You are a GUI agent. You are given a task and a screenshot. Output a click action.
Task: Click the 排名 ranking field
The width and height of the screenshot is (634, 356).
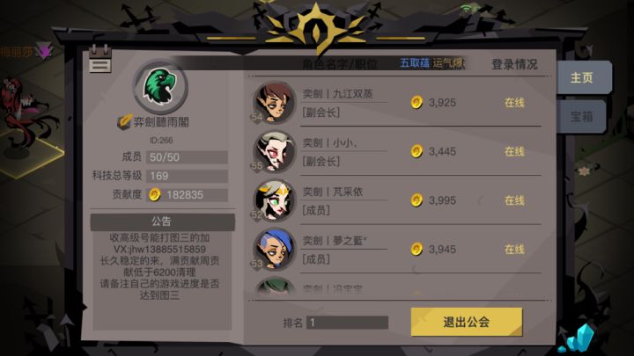[347, 323]
